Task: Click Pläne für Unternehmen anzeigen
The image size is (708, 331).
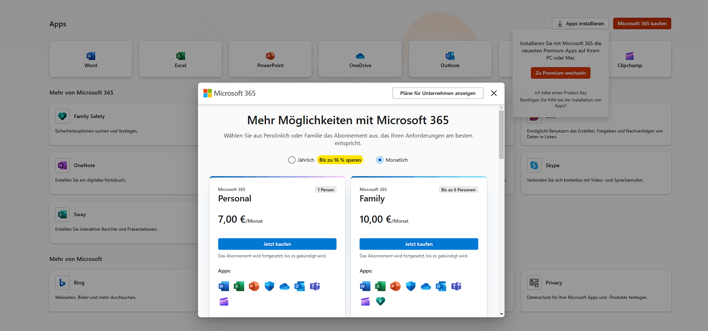Action: coord(438,93)
